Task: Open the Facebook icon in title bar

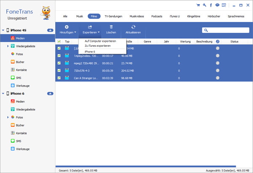Action: 211,5
